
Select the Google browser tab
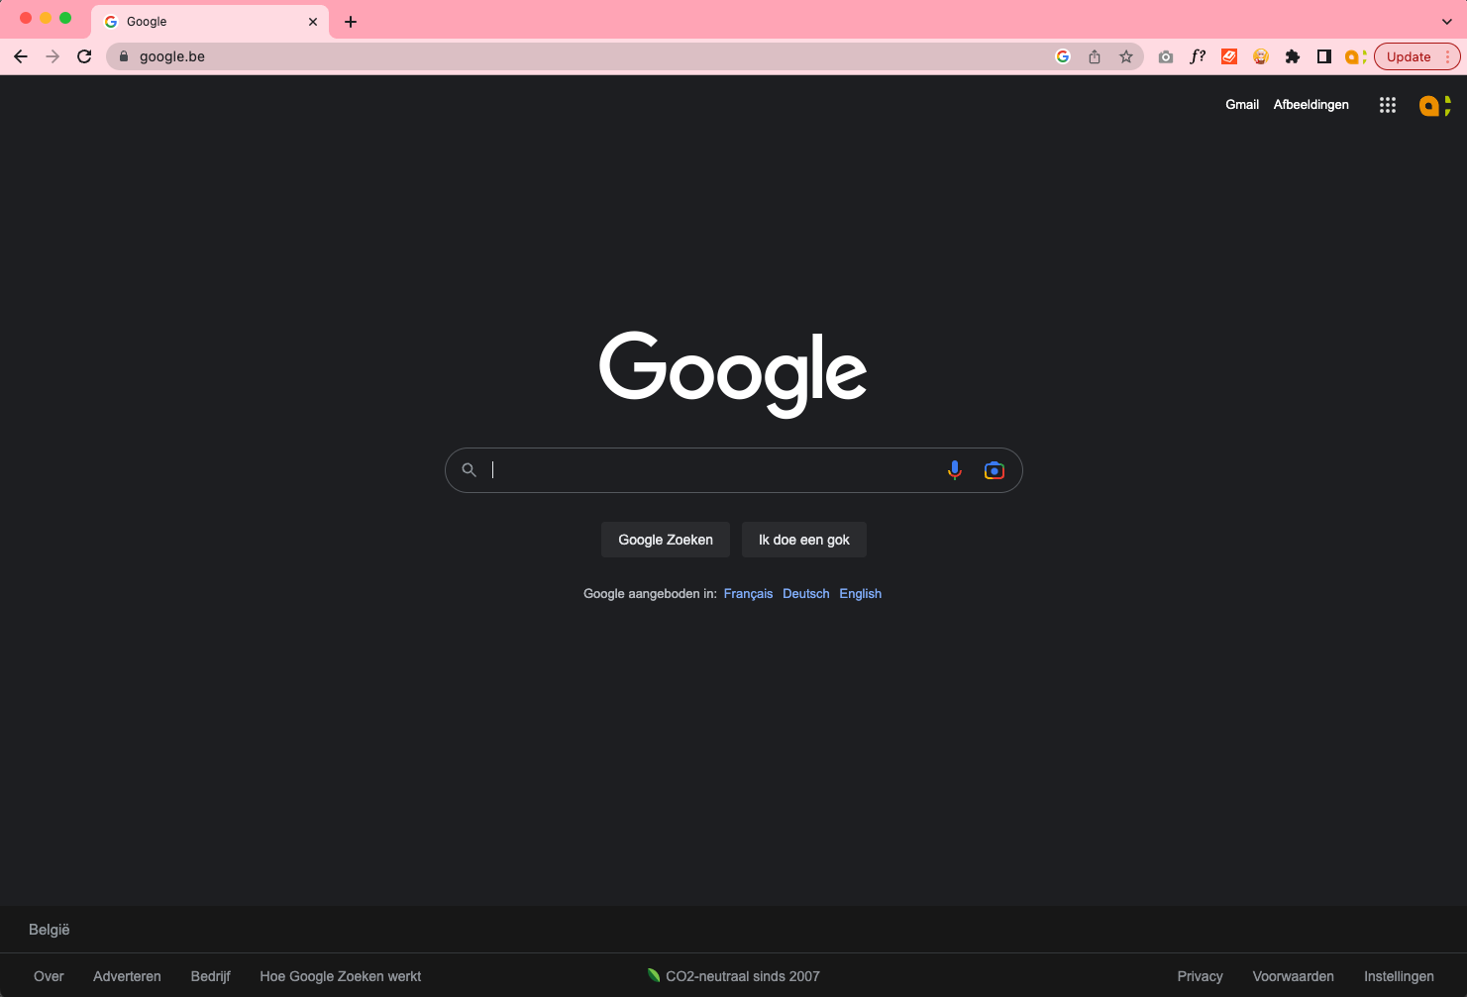tap(210, 22)
